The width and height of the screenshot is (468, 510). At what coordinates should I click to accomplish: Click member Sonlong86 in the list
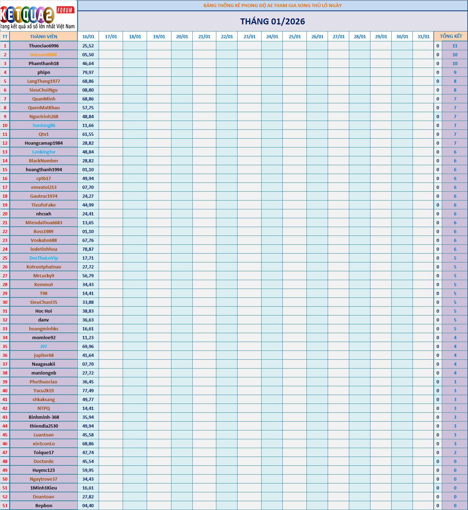pos(43,125)
